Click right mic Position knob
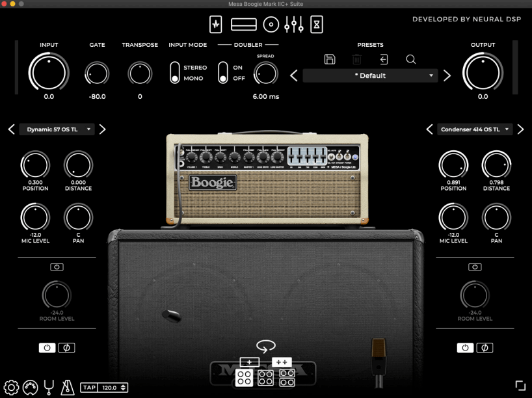 click(x=453, y=165)
